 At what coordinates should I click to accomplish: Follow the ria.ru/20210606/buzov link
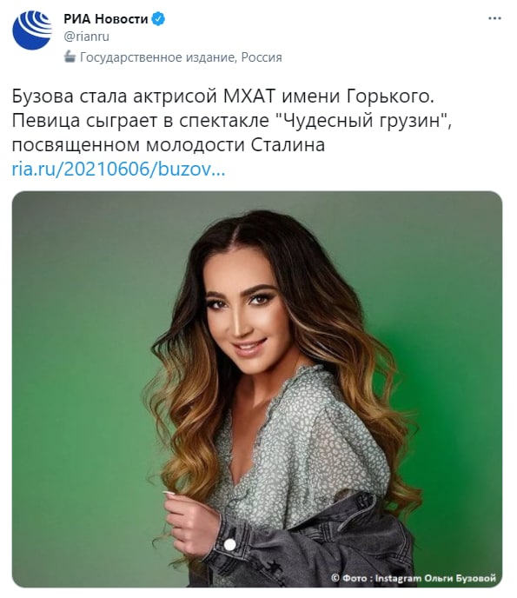coord(118,169)
